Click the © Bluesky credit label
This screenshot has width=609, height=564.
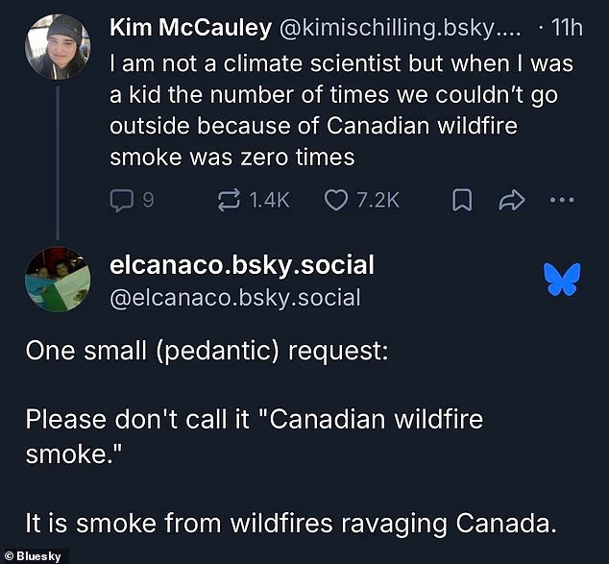[x=33, y=556]
